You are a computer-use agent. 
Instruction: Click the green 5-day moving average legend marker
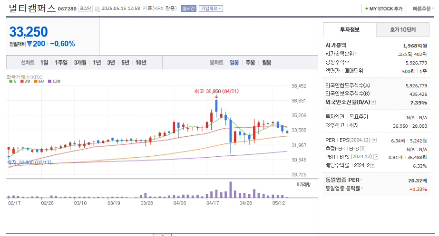click(10, 81)
